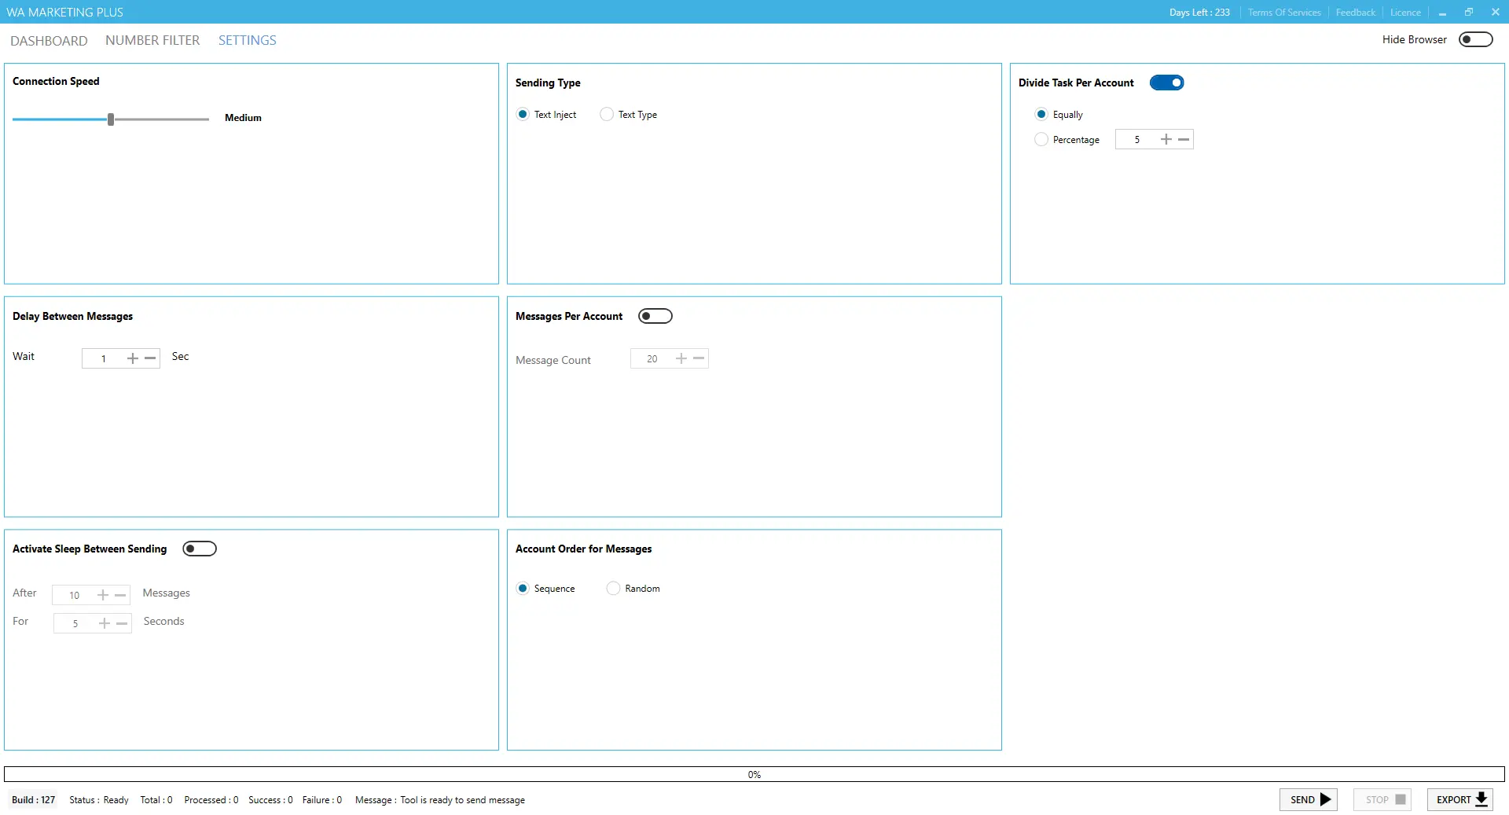The width and height of the screenshot is (1509, 815).
Task: Click the Connection Speed slider handle
Action: tap(111, 119)
